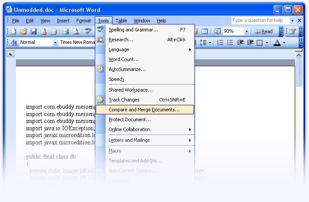309x202 pixels.
Task: Close the open Tools menu
Action: (x=103, y=21)
